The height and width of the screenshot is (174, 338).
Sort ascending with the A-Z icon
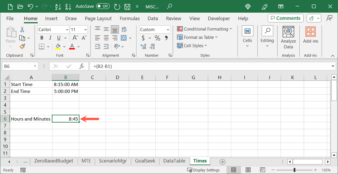[58, 7]
